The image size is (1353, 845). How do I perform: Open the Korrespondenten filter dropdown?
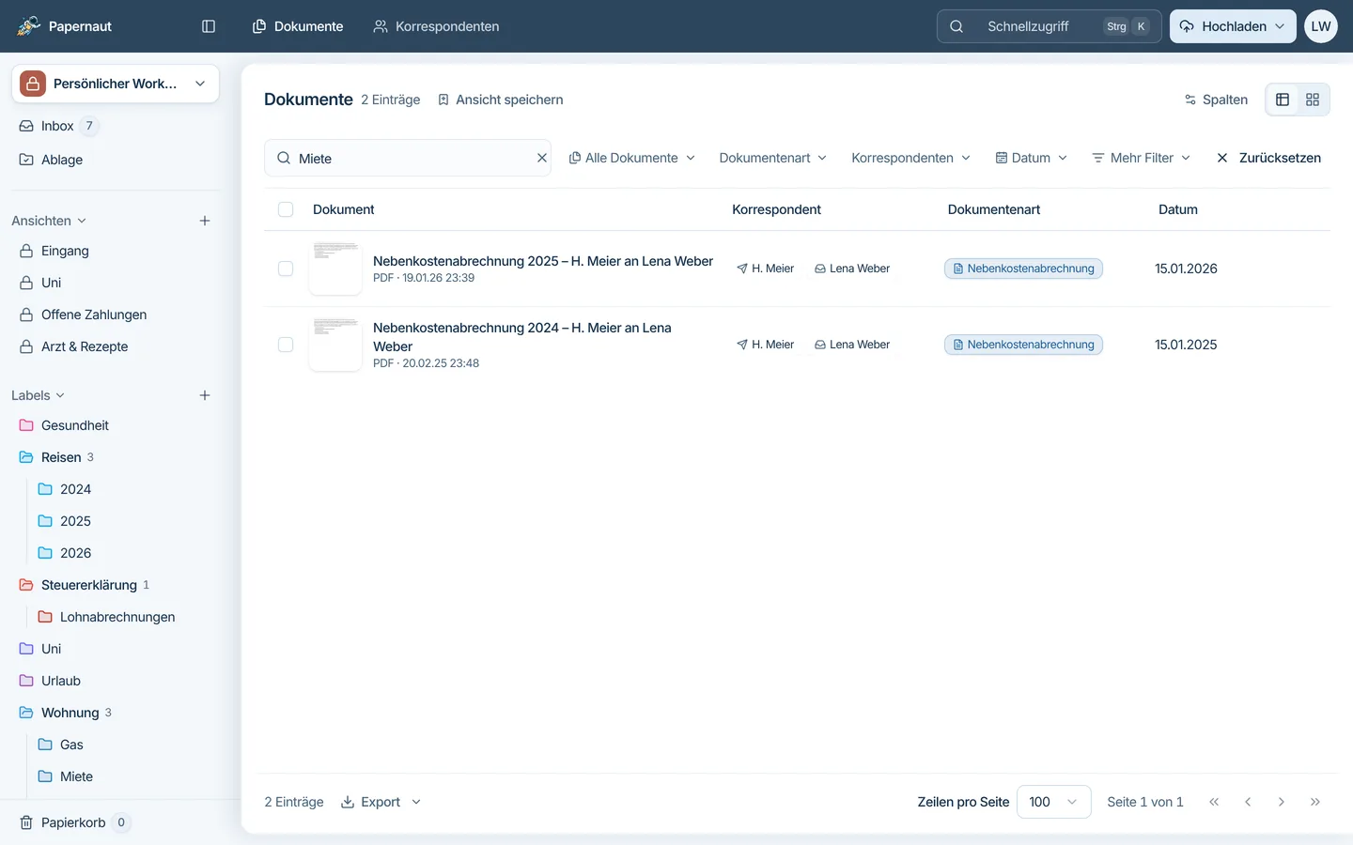point(910,158)
